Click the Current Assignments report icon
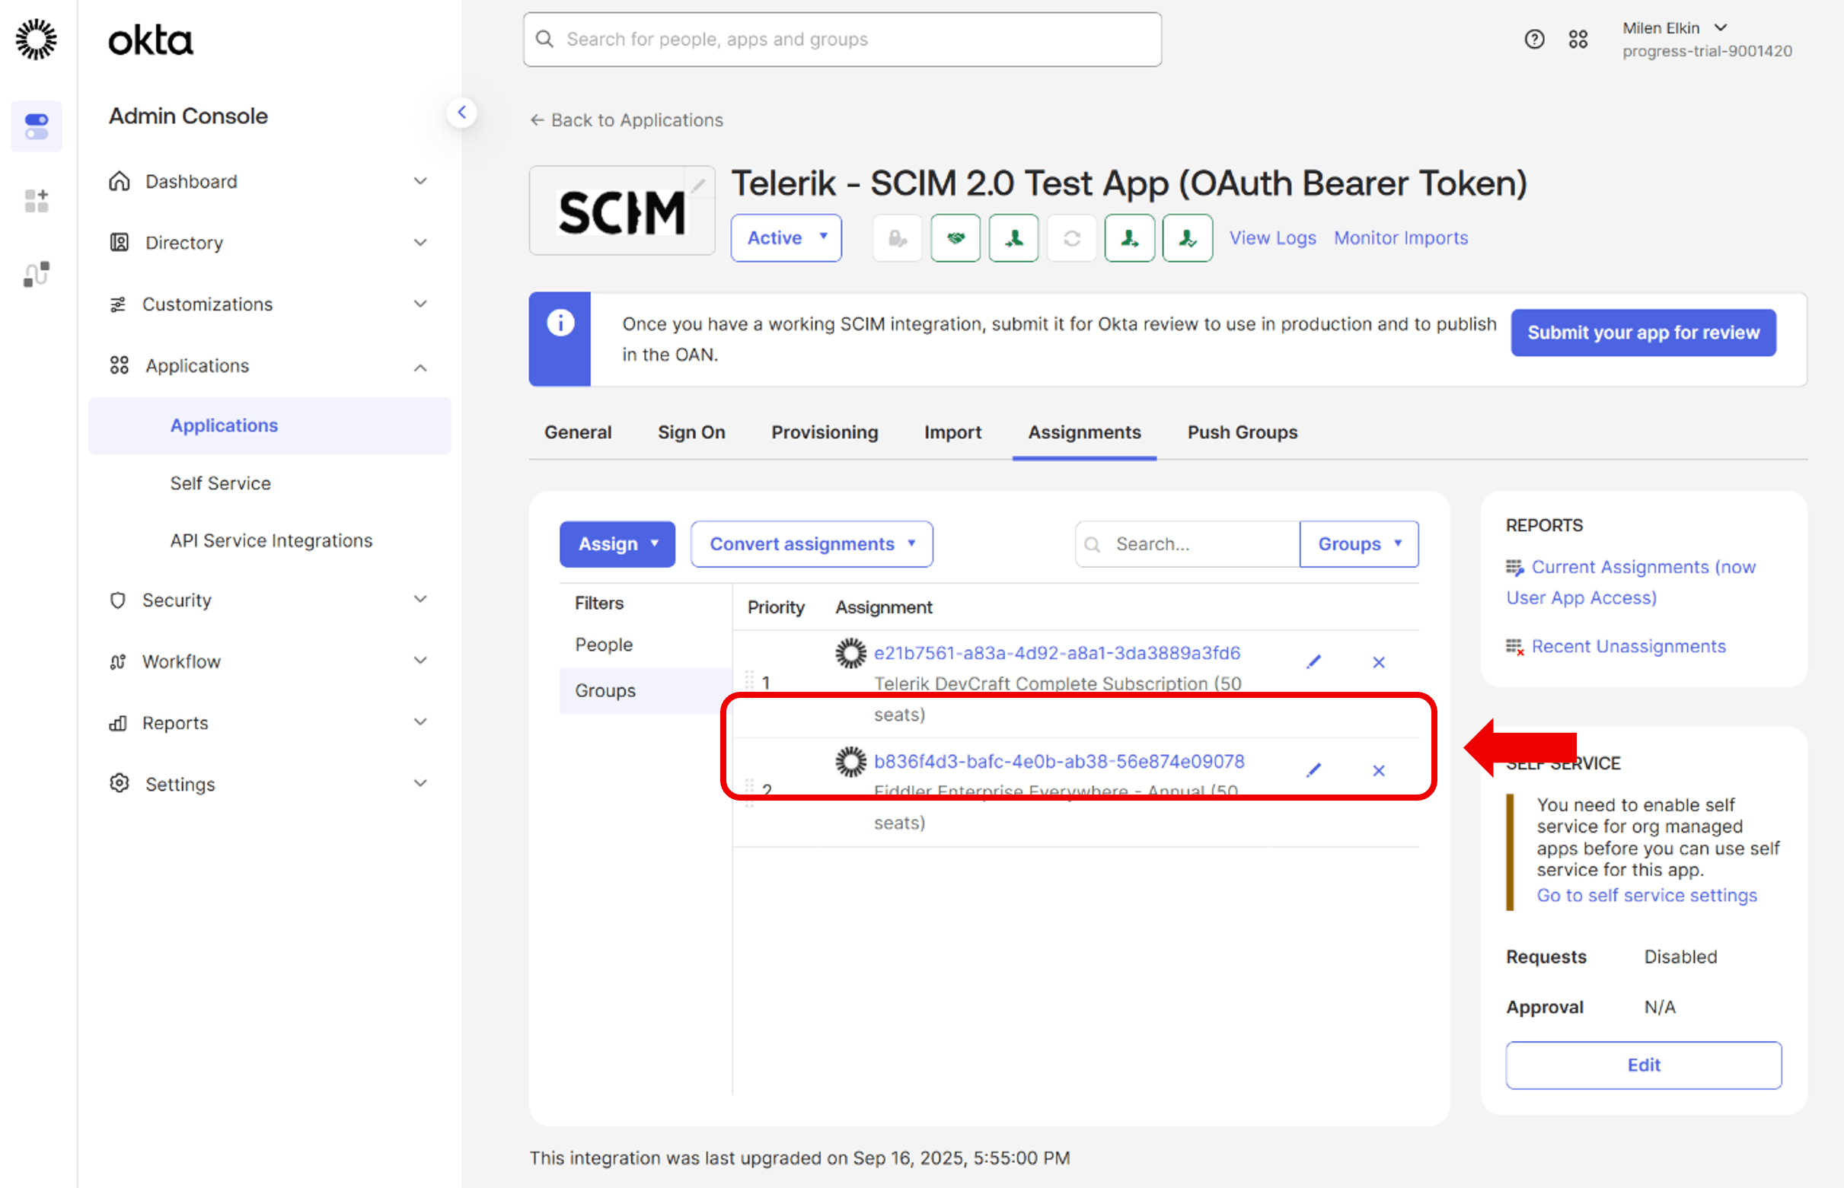Image resolution: width=1844 pixels, height=1188 pixels. 1514,568
